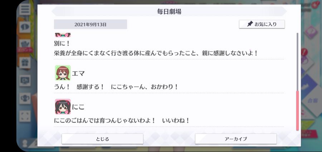Screen dimensions: 322x152
Task: Tap the speech bubble notice icon
Action: pyautogui.click(x=25, y=27)
